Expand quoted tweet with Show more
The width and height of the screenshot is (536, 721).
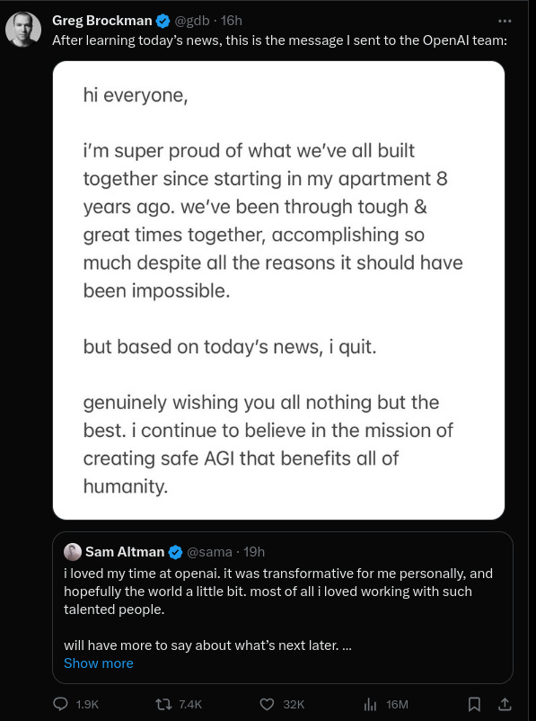click(x=99, y=663)
